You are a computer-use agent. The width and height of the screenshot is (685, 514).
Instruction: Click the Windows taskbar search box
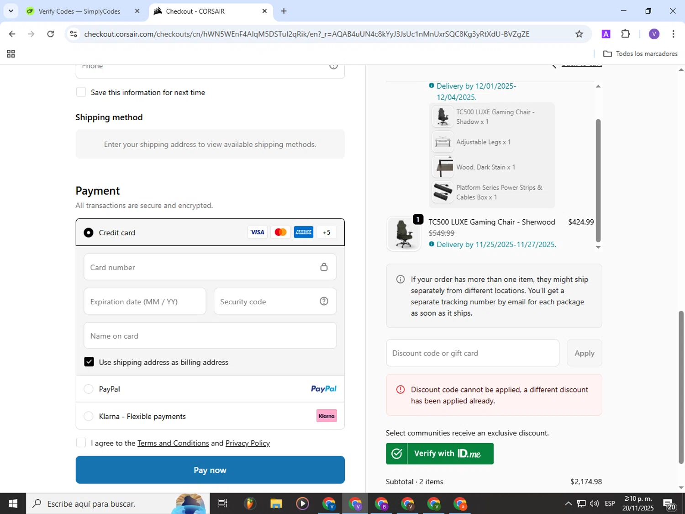click(118, 503)
